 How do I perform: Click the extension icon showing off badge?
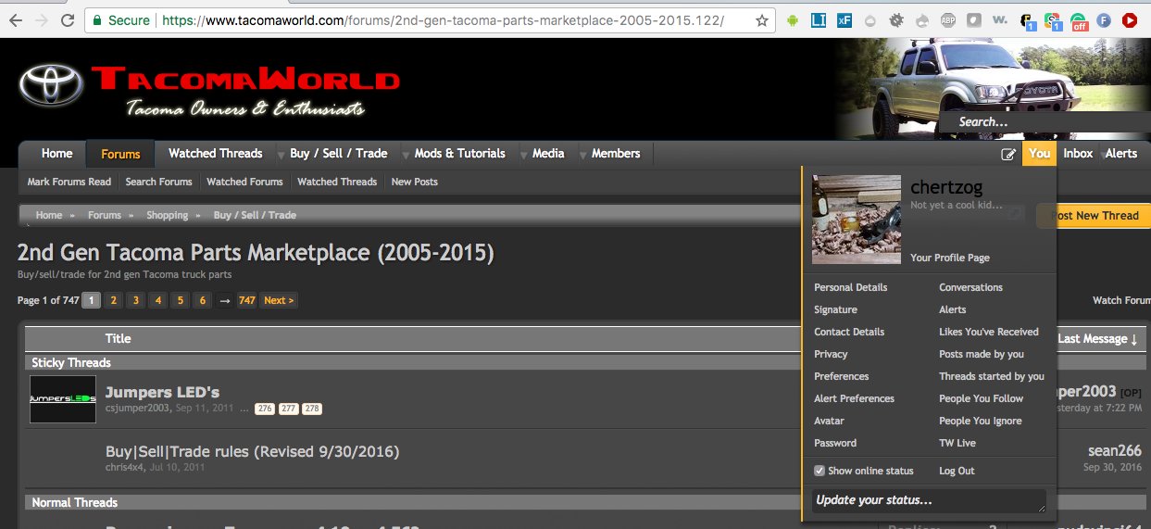[x=1079, y=20]
